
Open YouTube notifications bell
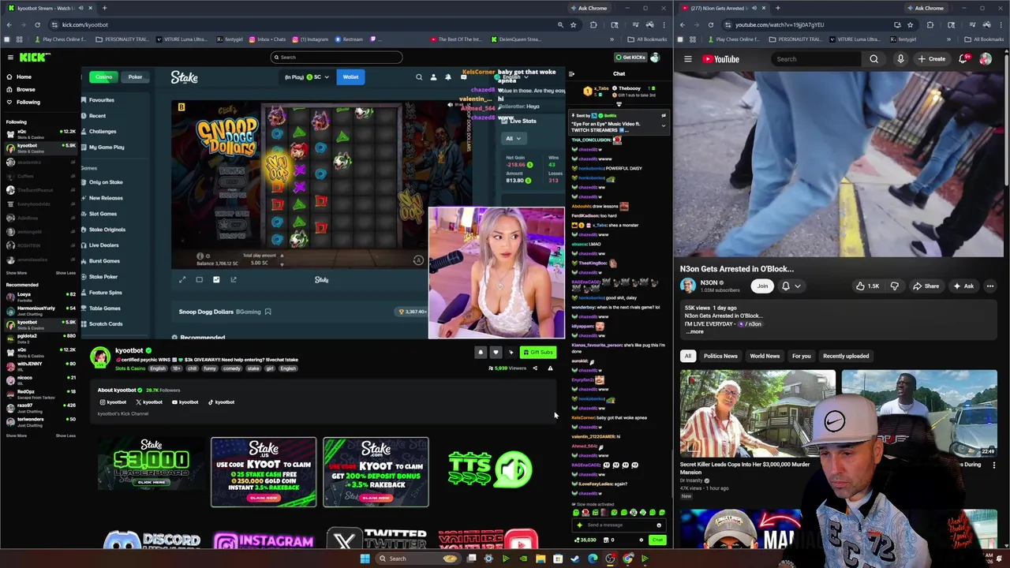[x=964, y=59]
